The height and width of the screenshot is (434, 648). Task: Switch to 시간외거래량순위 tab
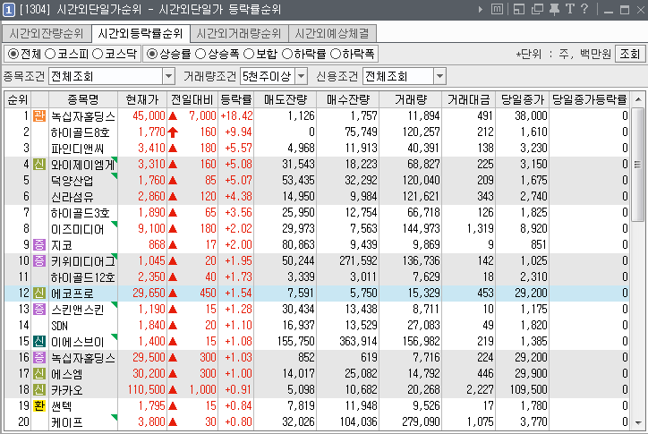tap(239, 33)
